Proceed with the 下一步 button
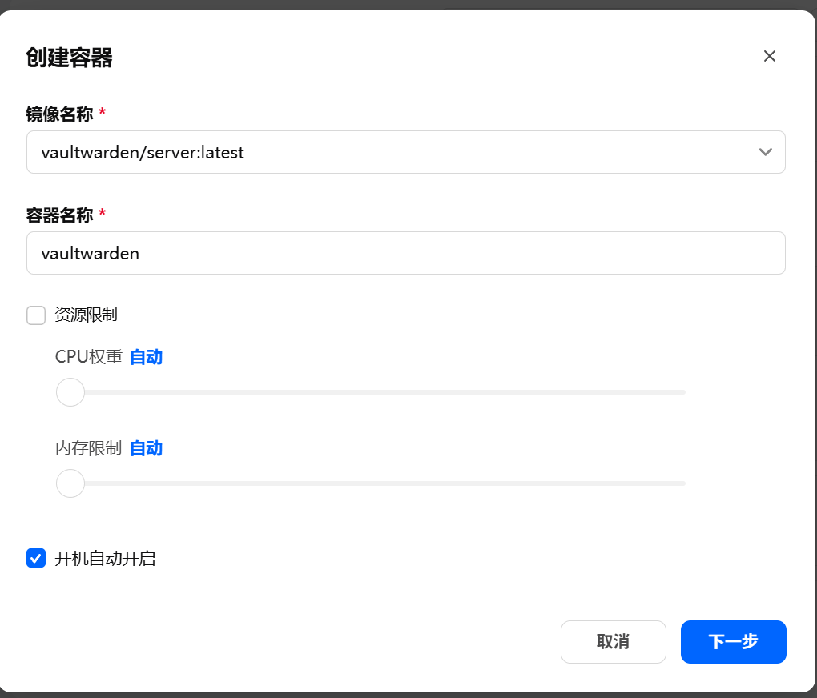 [x=733, y=642]
